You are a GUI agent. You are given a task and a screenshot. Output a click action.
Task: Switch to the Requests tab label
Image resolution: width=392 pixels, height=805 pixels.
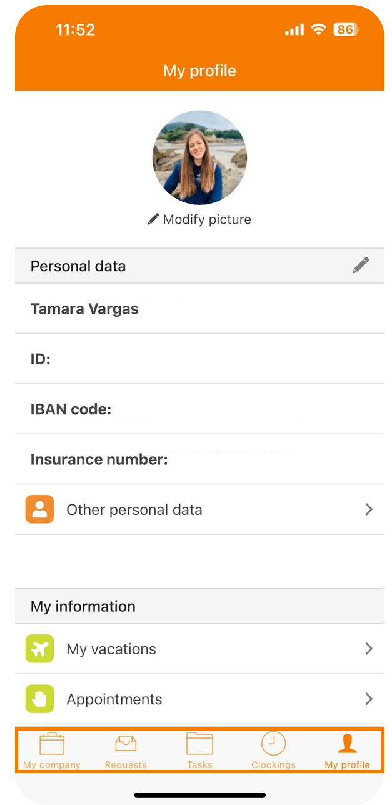click(126, 764)
